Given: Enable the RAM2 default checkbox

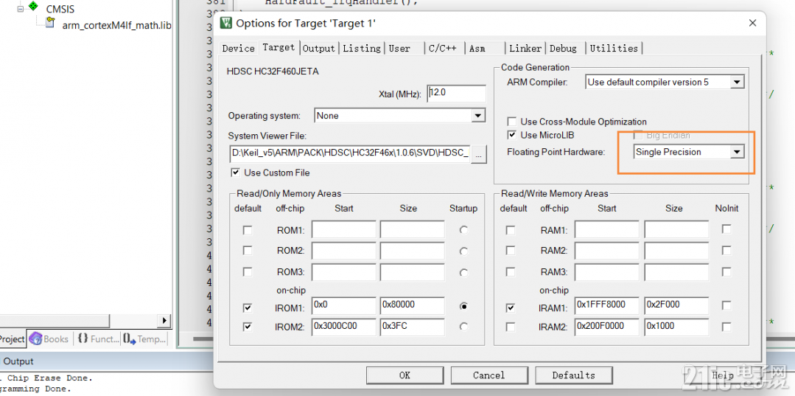Looking at the screenshot, I should click(511, 251).
